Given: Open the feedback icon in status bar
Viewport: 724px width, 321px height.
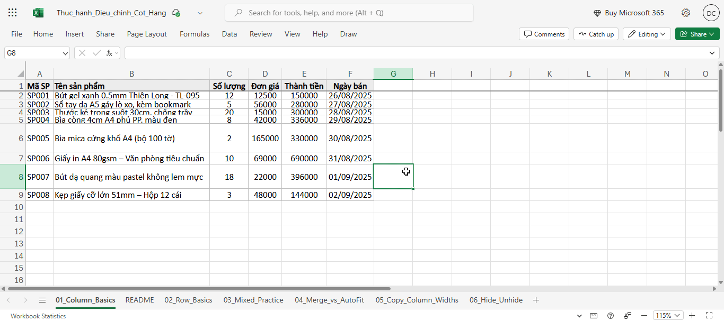Looking at the screenshot, I should point(628,316).
